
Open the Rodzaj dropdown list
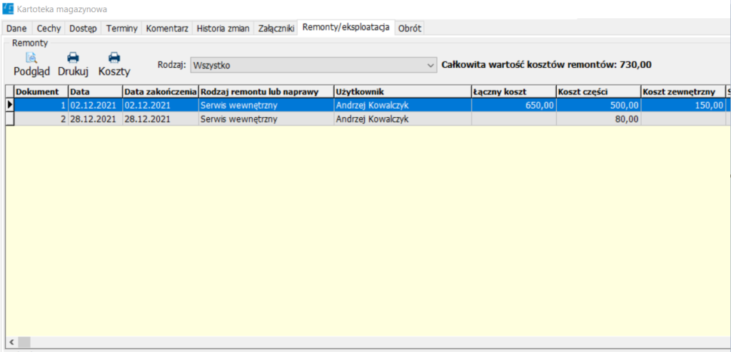tap(430, 65)
